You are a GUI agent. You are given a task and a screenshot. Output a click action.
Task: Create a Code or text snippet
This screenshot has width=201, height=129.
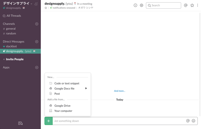pyautogui.click(x=67, y=83)
